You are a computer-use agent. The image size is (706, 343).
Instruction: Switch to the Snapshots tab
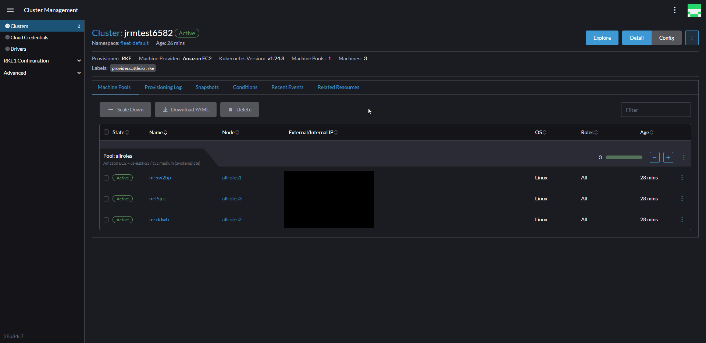207,87
